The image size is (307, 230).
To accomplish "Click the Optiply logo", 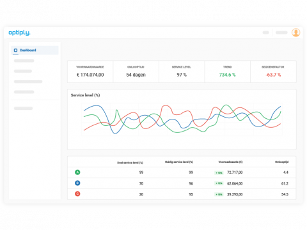I will point(19,33).
